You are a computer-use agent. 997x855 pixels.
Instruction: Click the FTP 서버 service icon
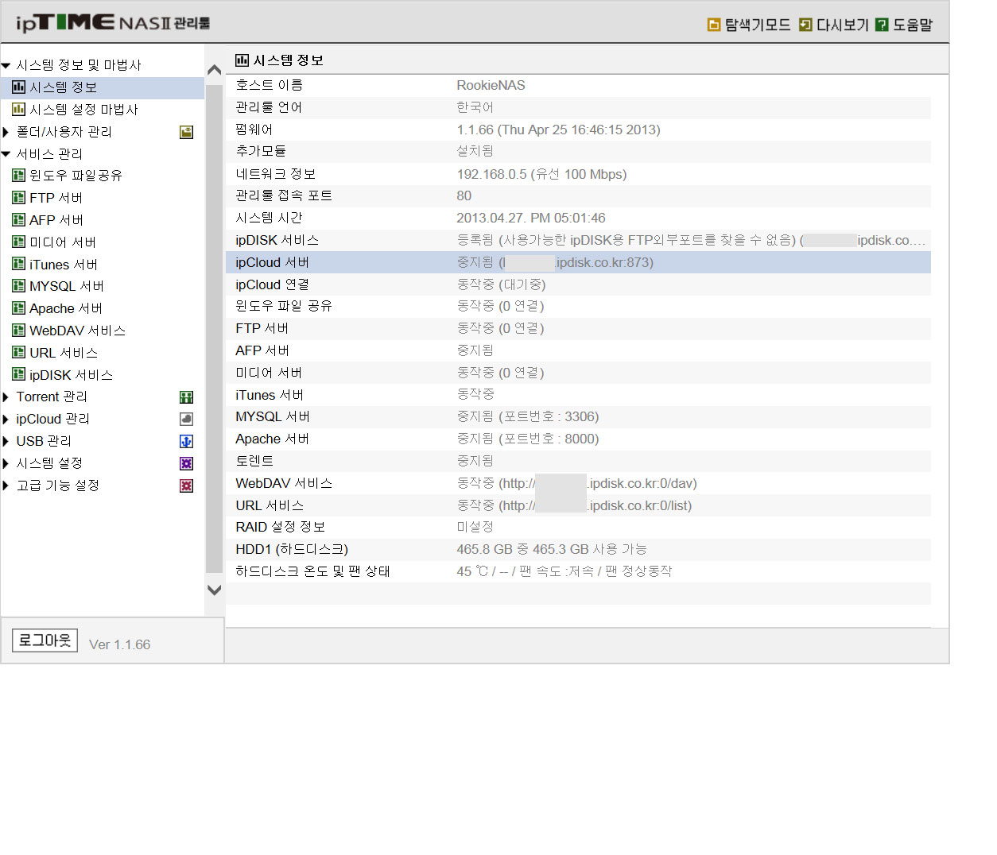[18, 198]
